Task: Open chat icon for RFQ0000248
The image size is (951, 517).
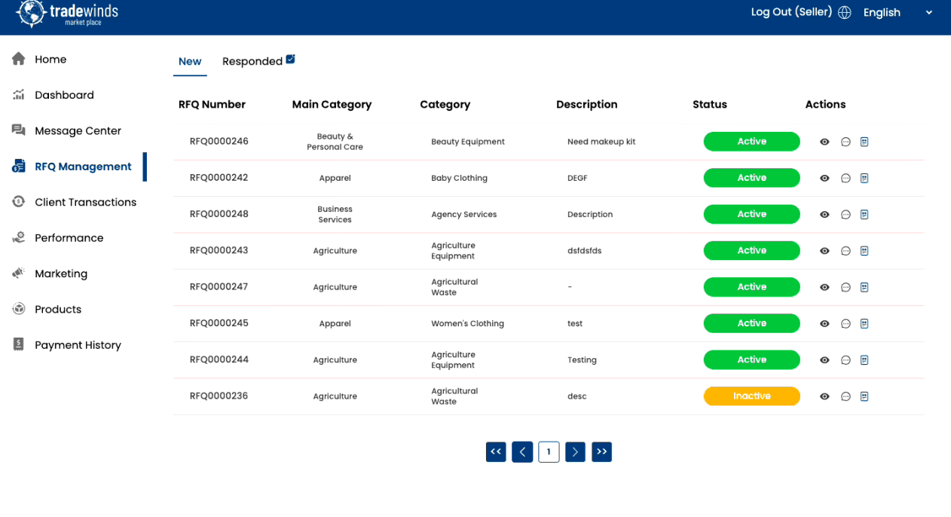Action: tap(846, 215)
